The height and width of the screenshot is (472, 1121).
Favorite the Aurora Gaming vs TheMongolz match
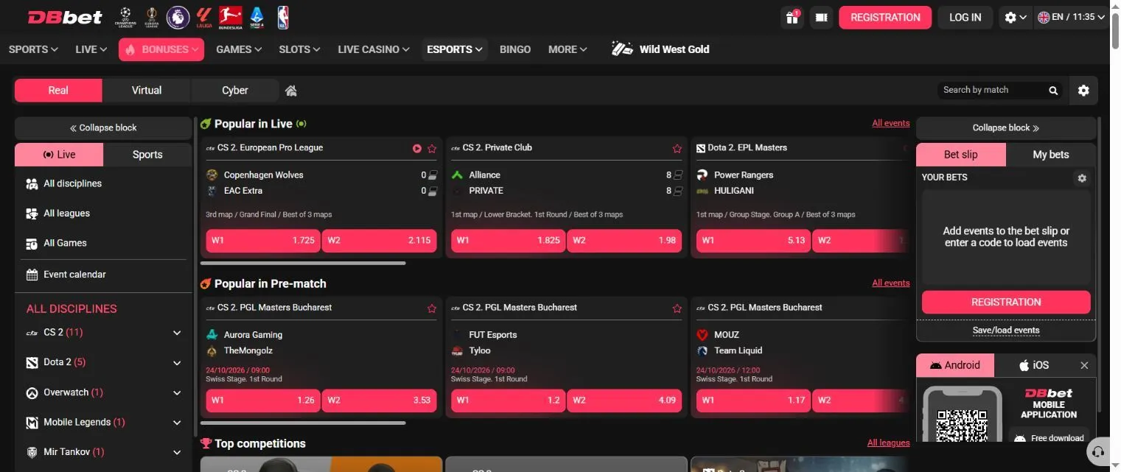432,309
